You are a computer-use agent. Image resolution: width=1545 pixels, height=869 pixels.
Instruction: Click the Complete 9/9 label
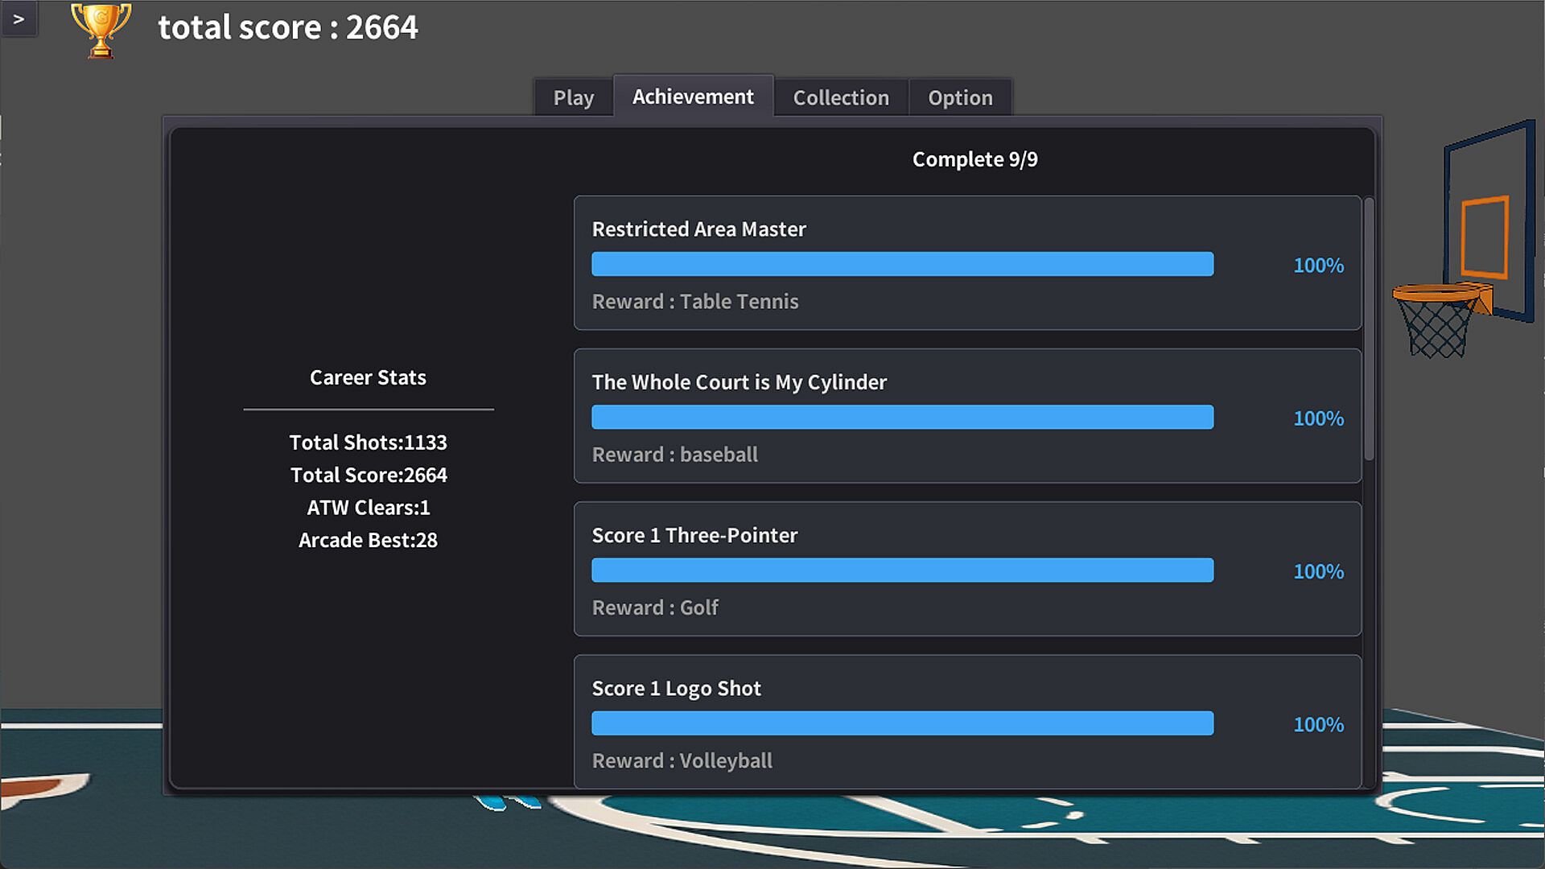pyautogui.click(x=974, y=159)
